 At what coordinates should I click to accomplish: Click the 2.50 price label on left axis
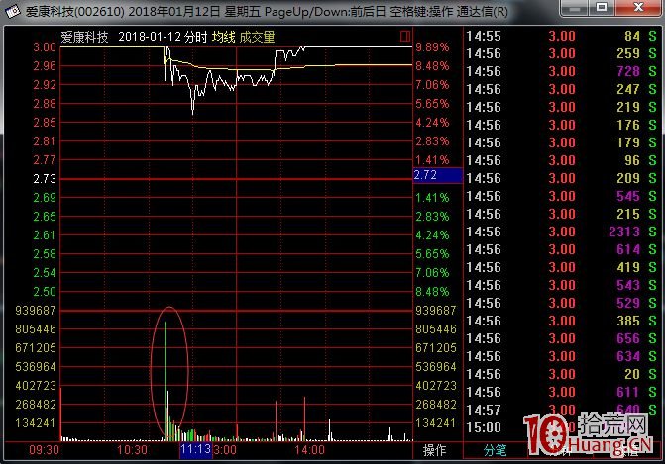click(45, 291)
